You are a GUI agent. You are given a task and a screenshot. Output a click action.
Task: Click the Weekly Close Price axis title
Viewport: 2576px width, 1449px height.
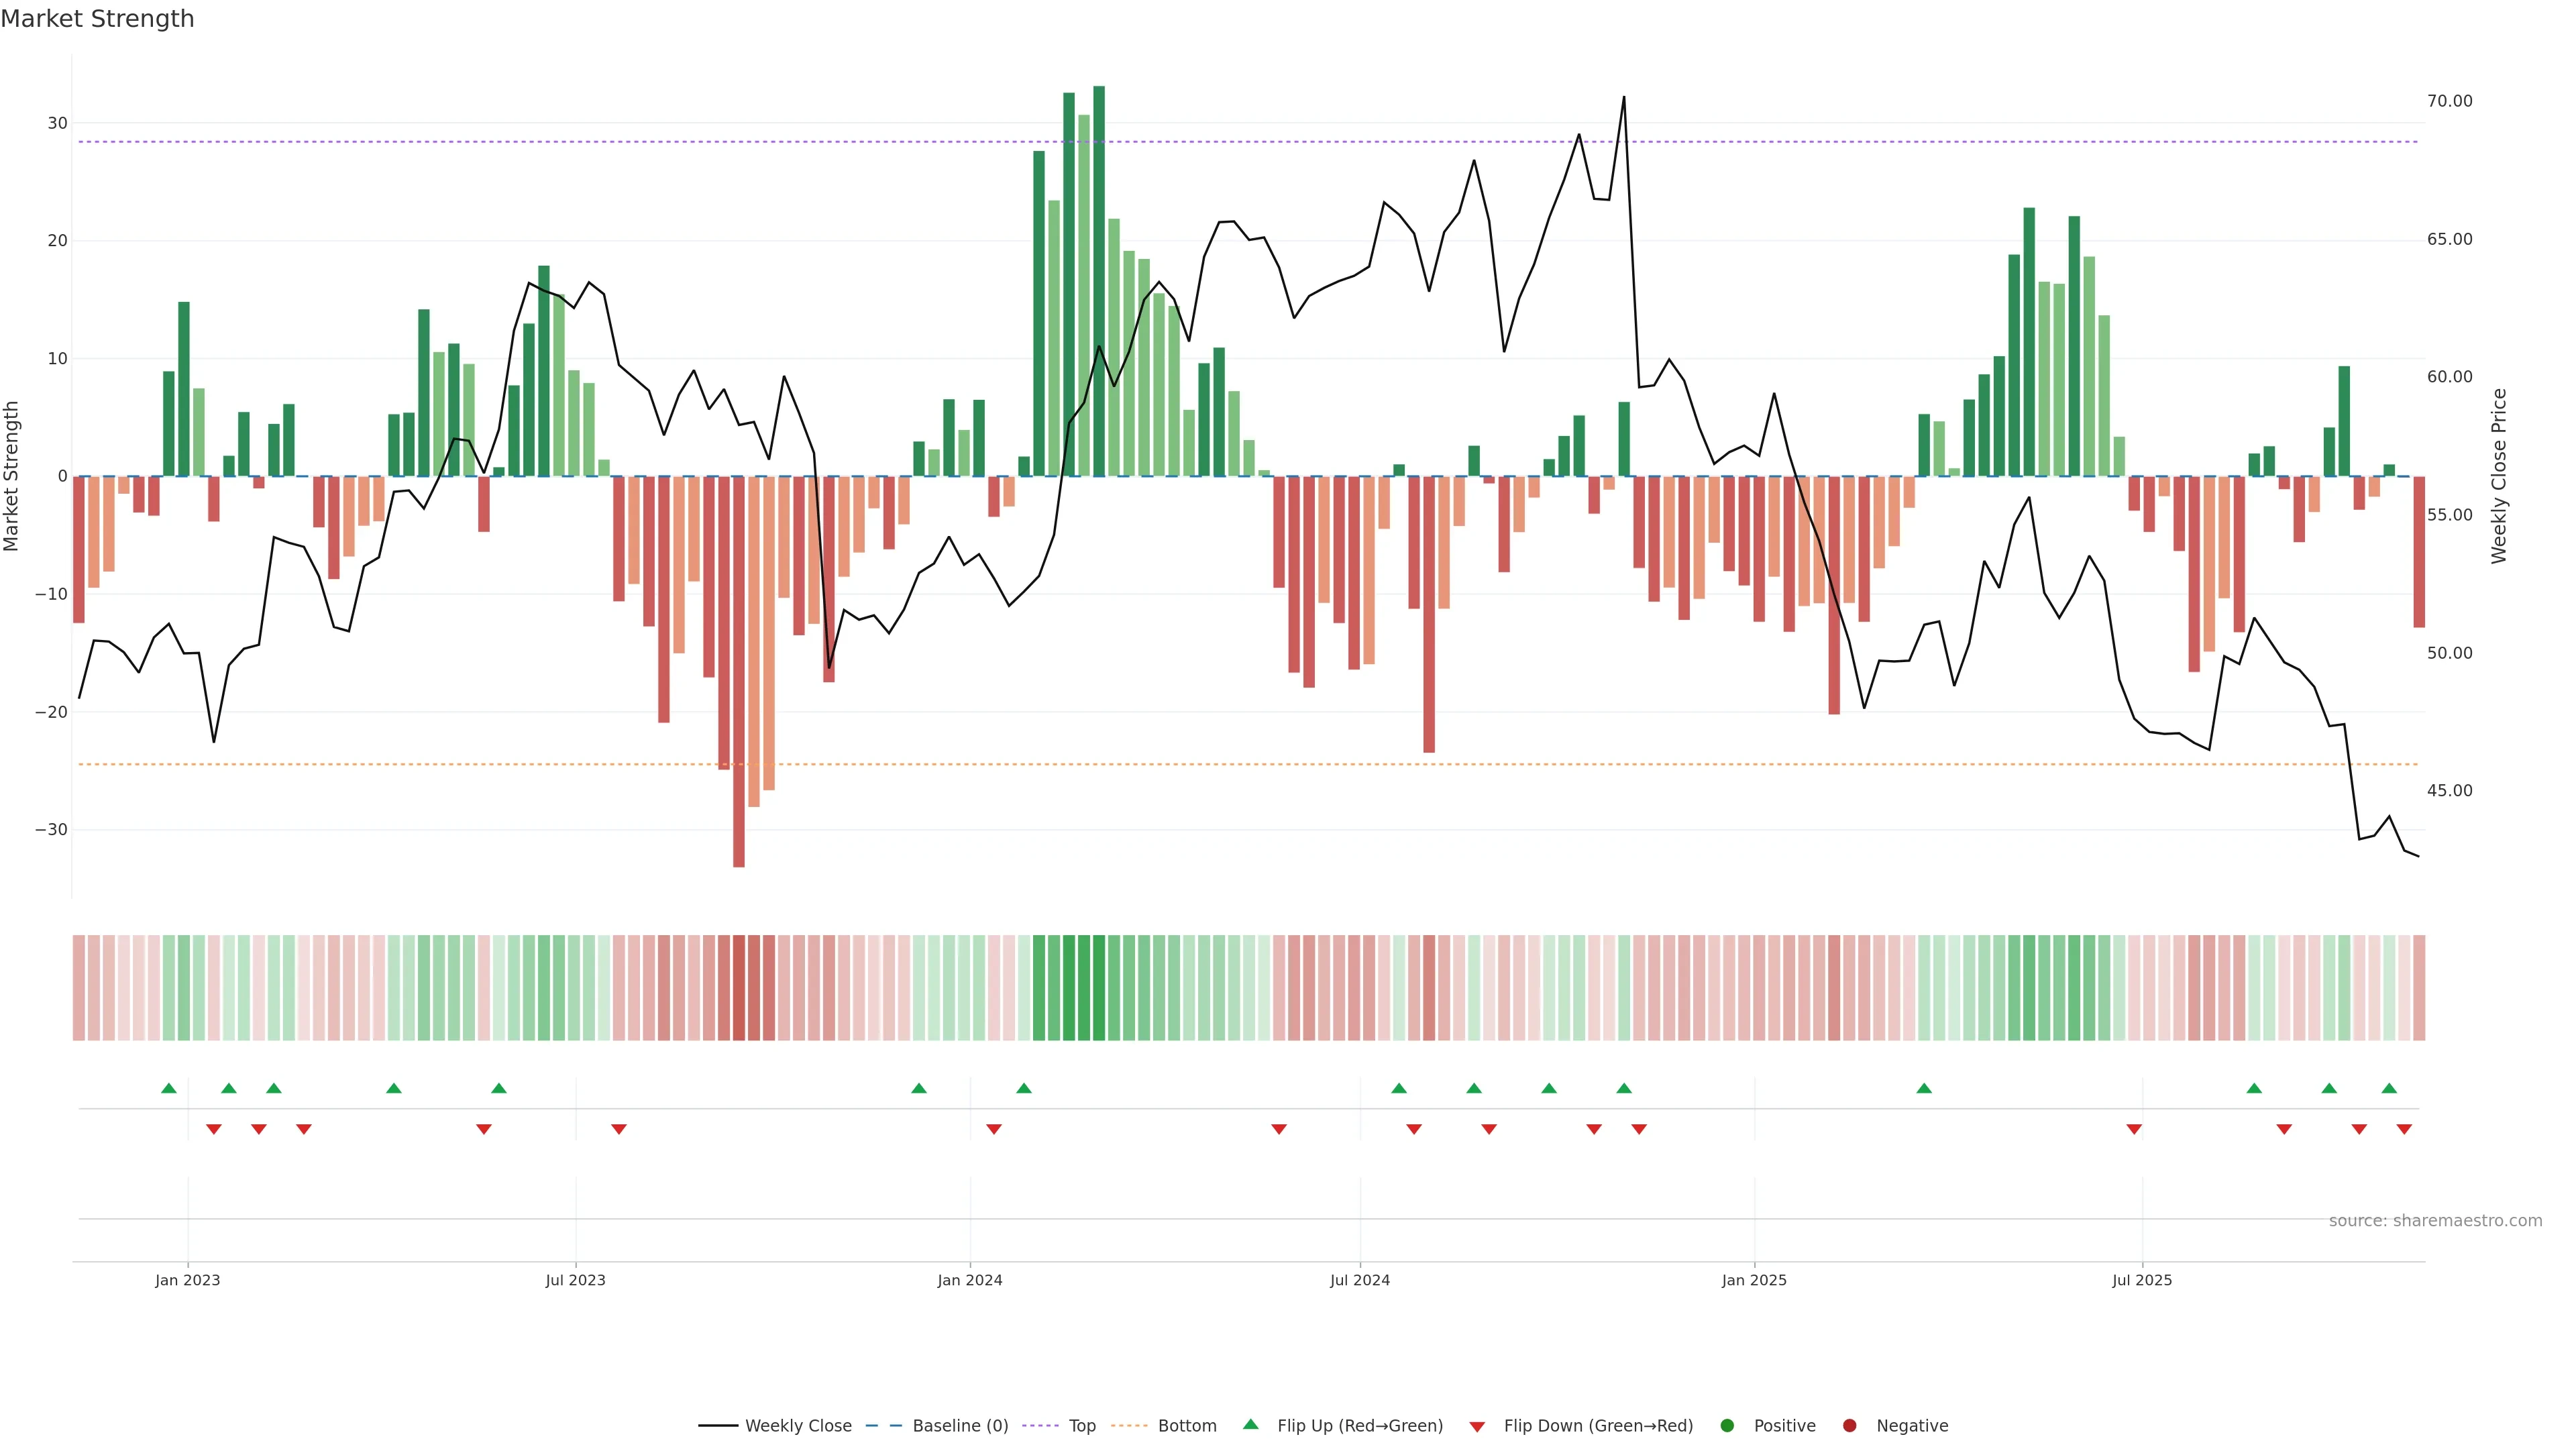pyautogui.click(x=2499, y=476)
